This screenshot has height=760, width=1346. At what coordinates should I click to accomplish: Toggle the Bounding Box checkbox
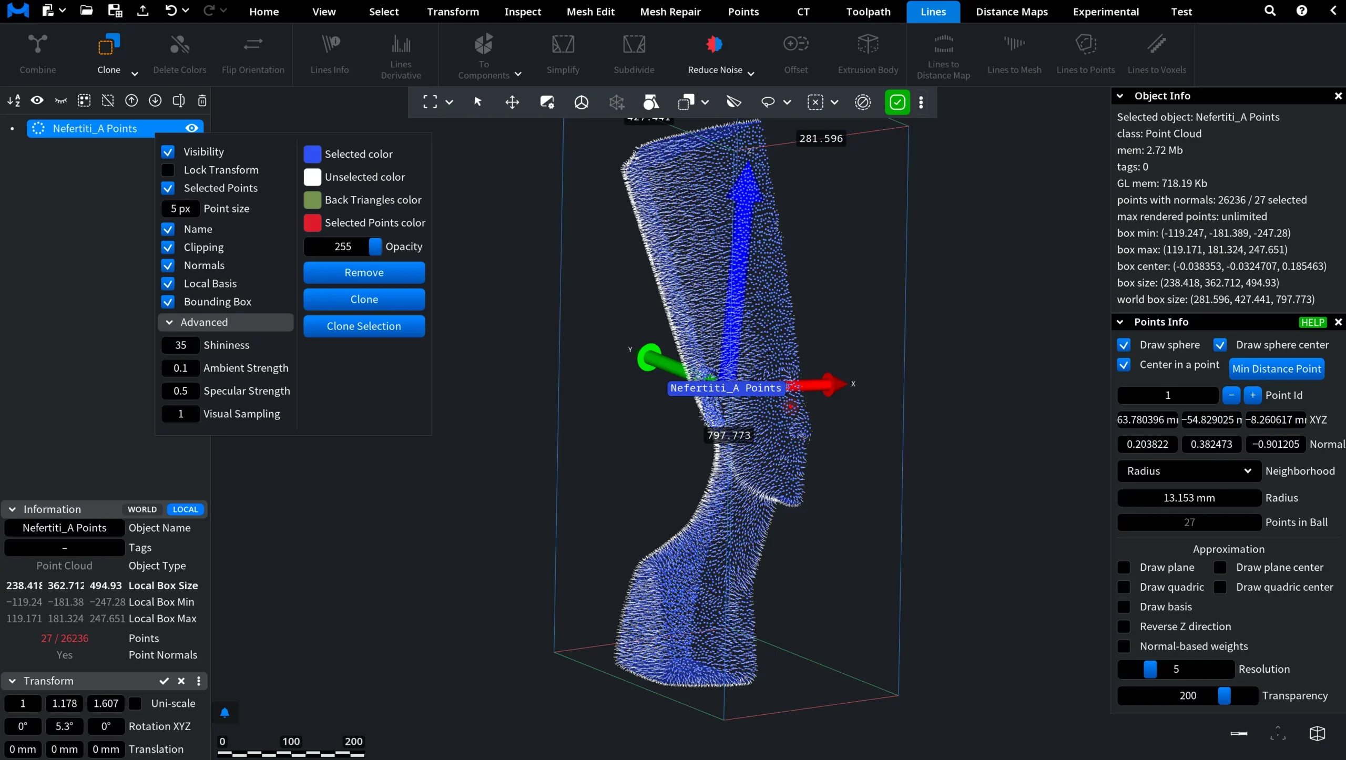coord(168,302)
